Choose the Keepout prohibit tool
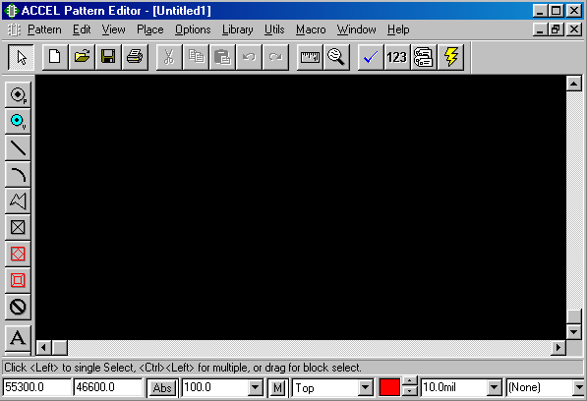The height and width of the screenshot is (401, 587). 18,307
